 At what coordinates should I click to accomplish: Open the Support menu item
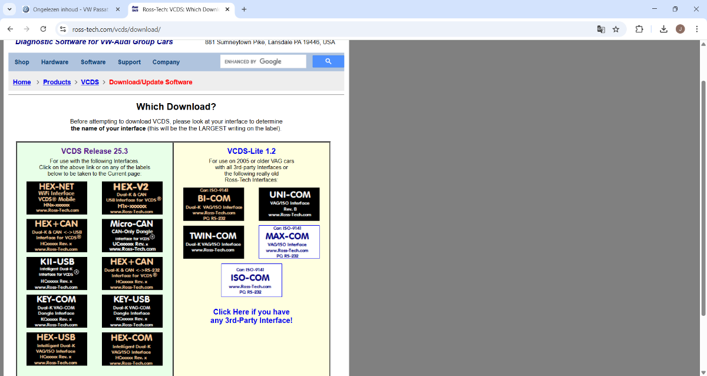pos(129,62)
